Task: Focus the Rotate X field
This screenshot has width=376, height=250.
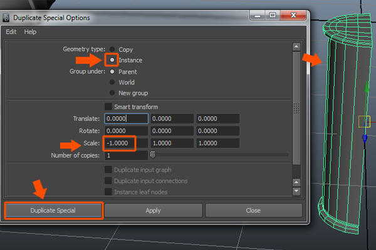Action: tap(126, 131)
